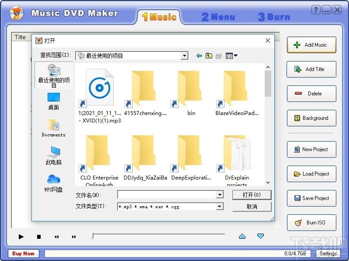Select the DDJydq_XiaZaiBa folder shortcut
Screen dimensions: 349x261
[x=145, y=158]
